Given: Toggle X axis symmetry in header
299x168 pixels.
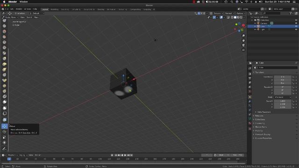Looking at the screenshot, I should pos(199,14).
